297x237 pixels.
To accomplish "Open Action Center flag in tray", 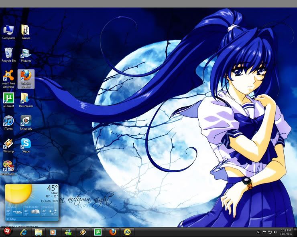I will pyautogui.click(x=264, y=232).
